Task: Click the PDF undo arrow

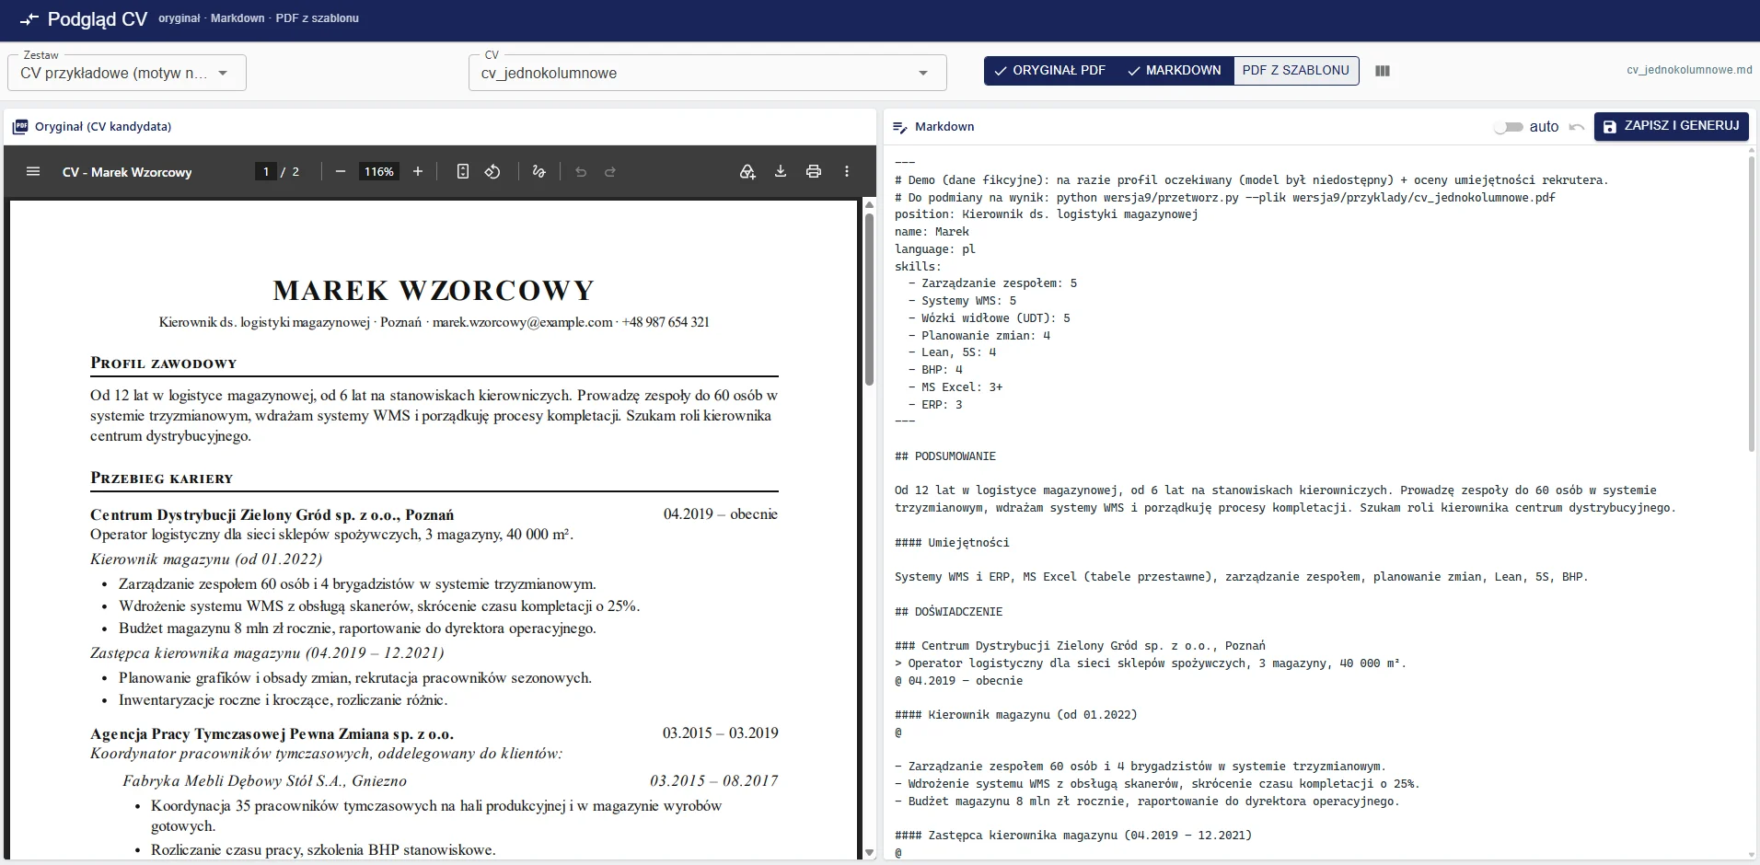Action: coord(581,172)
